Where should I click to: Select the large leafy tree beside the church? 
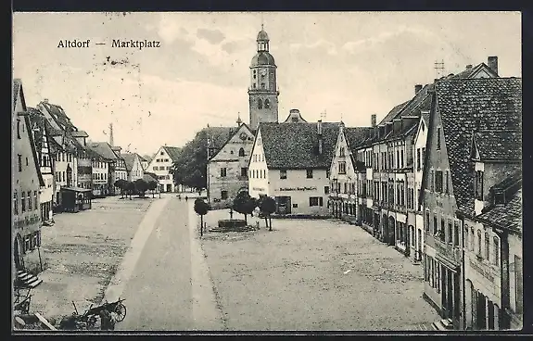[191, 162]
